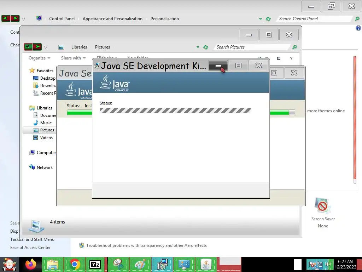Open explorer address bar history dropdown
This screenshot has height=272, width=362.
pyautogui.click(x=198, y=47)
